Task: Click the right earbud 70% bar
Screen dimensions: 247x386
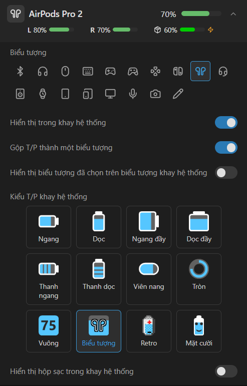Action: 125,30
